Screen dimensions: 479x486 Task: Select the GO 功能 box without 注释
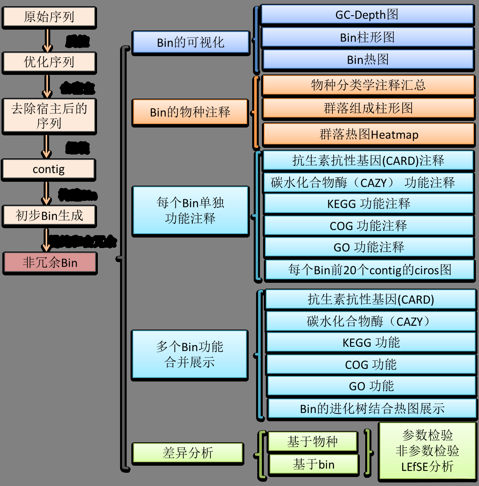(x=372, y=386)
